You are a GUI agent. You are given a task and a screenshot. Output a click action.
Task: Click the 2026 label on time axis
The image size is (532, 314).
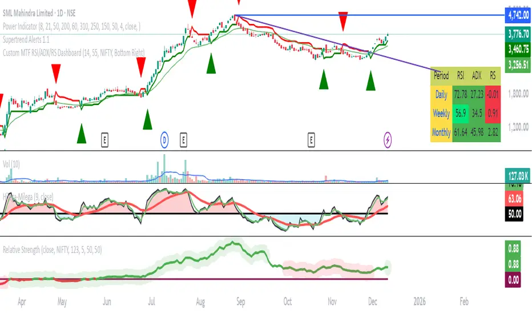click(420, 302)
